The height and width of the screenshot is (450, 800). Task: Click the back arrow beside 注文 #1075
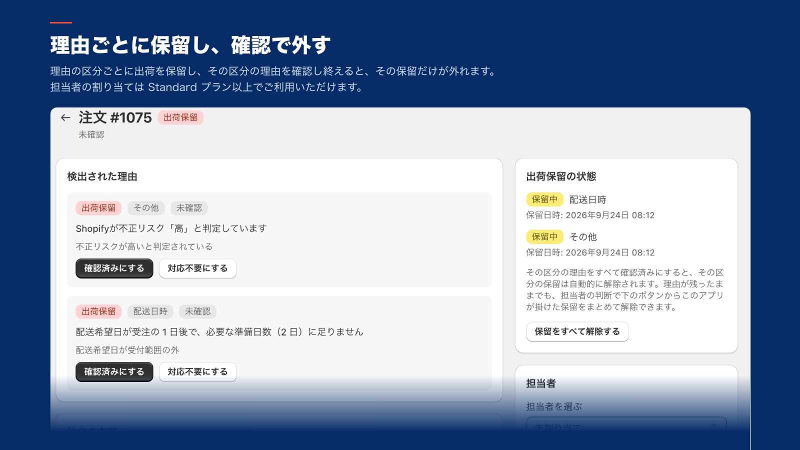pos(65,117)
